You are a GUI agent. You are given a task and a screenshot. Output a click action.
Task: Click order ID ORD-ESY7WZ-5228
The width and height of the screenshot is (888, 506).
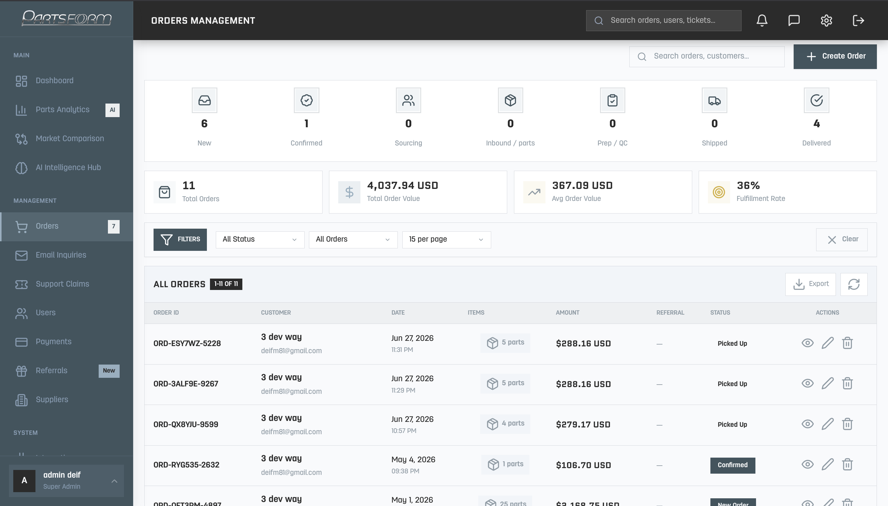pos(187,344)
